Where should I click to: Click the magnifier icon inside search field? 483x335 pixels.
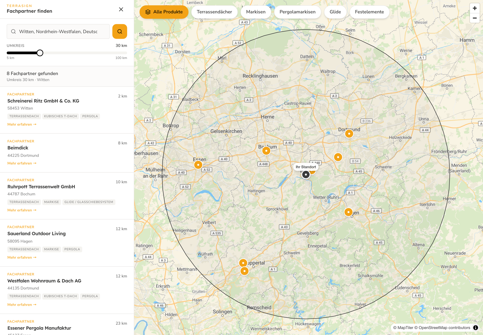(x=14, y=31)
